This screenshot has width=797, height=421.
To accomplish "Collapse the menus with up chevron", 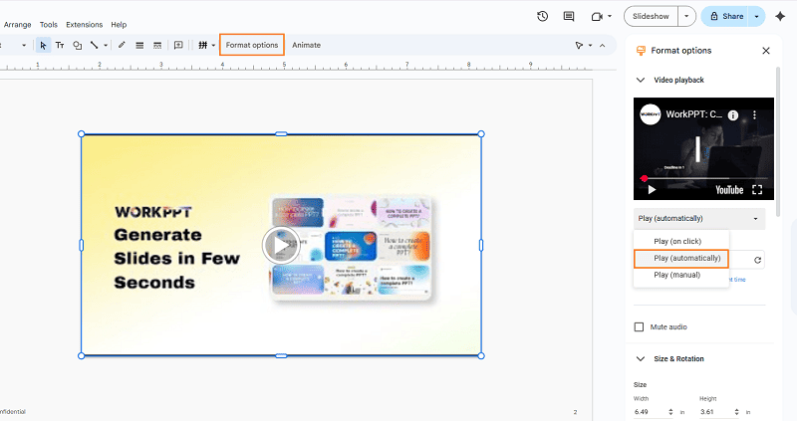I will point(603,45).
